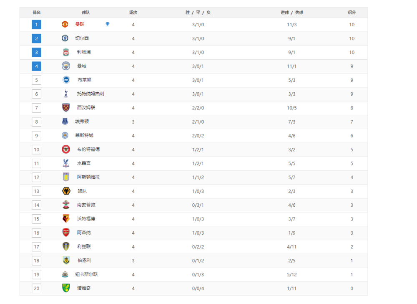
Task: Click the Everton club crest icon
Action: [x=65, y=122]
